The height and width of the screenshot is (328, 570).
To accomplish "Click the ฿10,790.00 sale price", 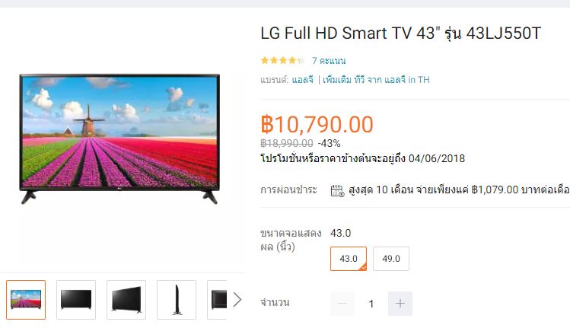I will click(x=317, y=124).
